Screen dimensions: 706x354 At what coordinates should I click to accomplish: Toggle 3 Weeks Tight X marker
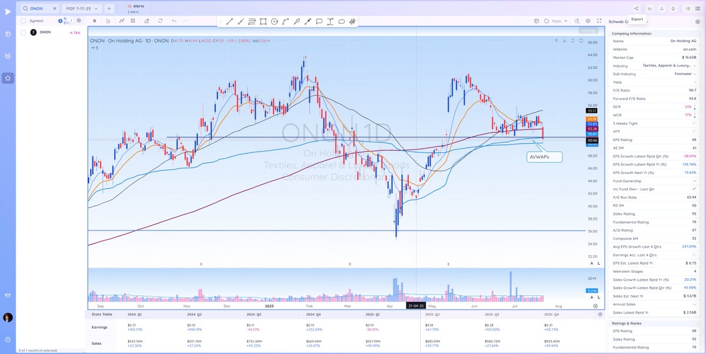pos(694,123)
